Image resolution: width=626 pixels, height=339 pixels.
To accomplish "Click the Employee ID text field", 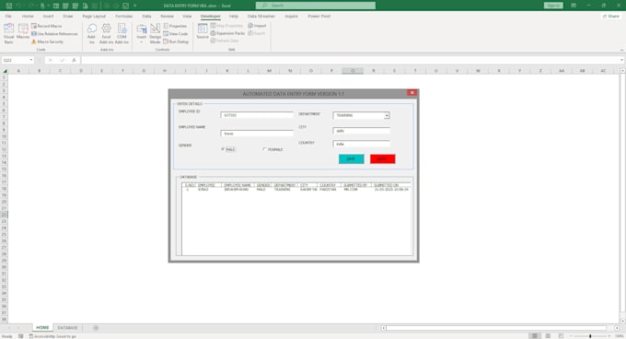I will [x=257, y=115].
